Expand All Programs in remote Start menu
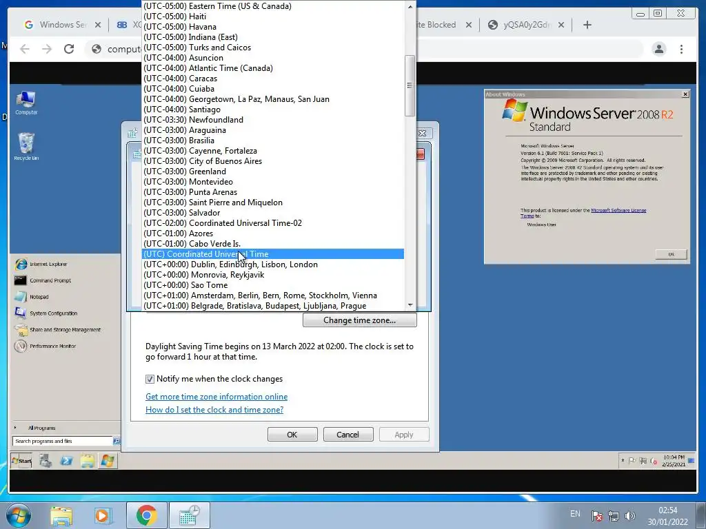706x529 pixels. [x=41, y=428]
